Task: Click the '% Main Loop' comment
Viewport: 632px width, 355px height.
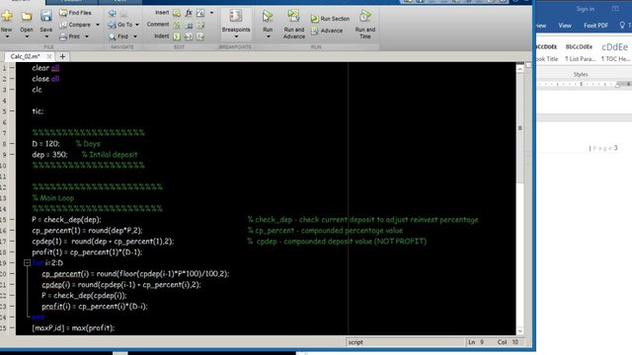Action: coord(52,198)
